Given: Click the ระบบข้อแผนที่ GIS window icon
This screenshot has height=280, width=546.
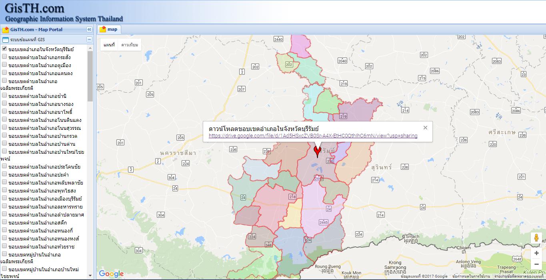Looking at the screenshot, I should click(6, 40).
